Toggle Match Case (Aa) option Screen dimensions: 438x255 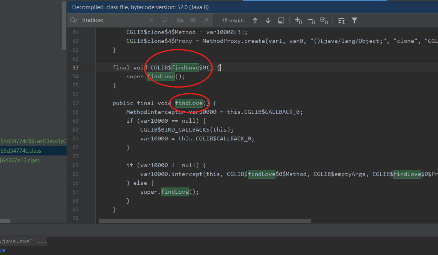tap(180, 20)
